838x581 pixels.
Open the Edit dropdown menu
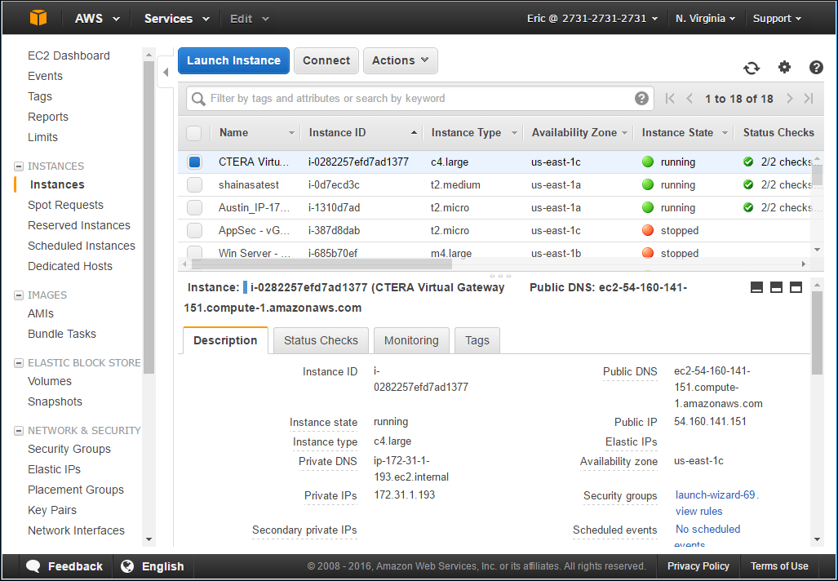point(250,19)
